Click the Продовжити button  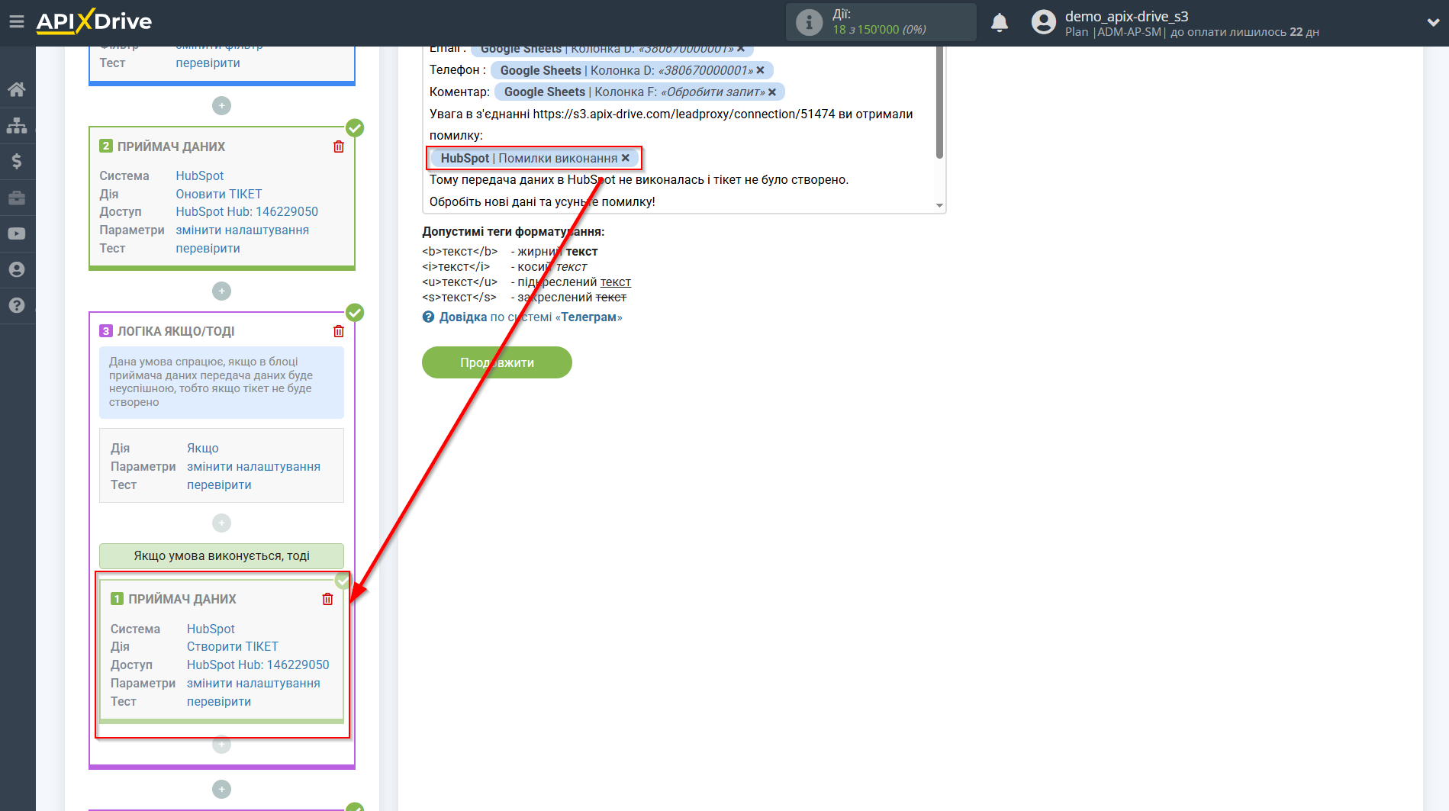tap(497, 362)
